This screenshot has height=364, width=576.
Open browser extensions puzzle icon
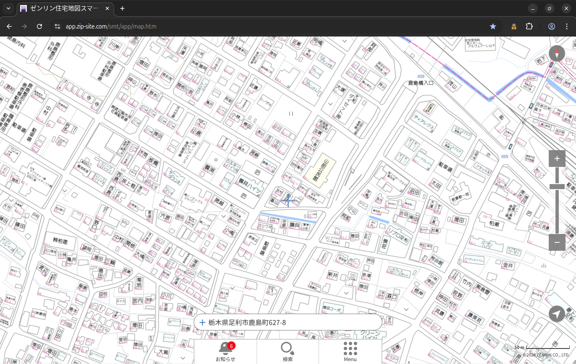pyautogui.click(x=529, y=26)
